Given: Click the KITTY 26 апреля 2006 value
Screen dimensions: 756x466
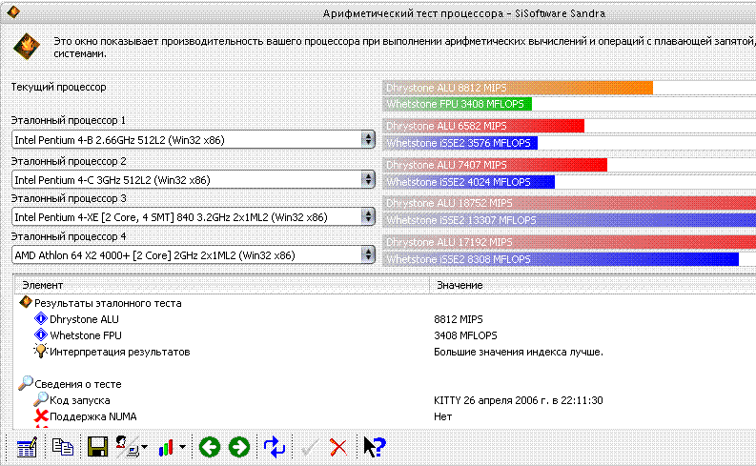Looking at the screenshot, I should point(519,400).
